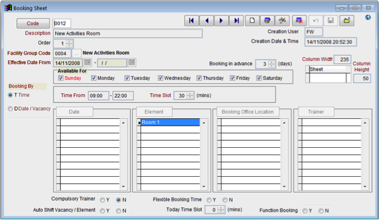
Task: Open the Date tab header
Action: pos(74,112)
